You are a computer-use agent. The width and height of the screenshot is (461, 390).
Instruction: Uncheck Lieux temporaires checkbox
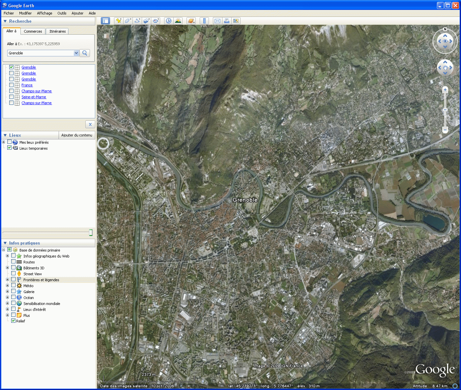click(10, 148)
